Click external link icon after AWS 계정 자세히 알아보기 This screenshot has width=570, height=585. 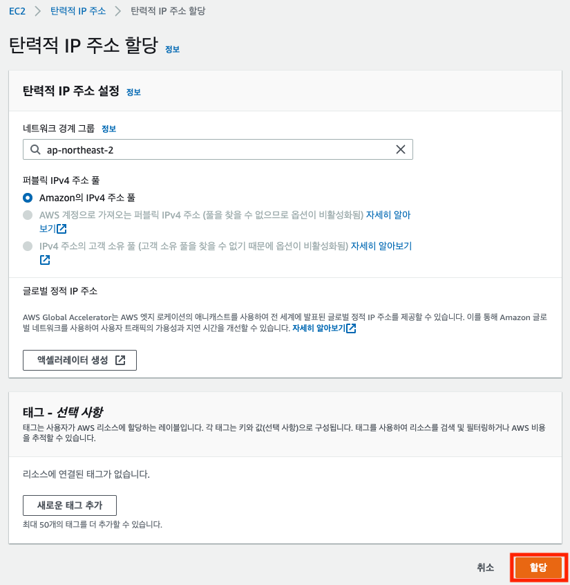click(x=62, y=229)
